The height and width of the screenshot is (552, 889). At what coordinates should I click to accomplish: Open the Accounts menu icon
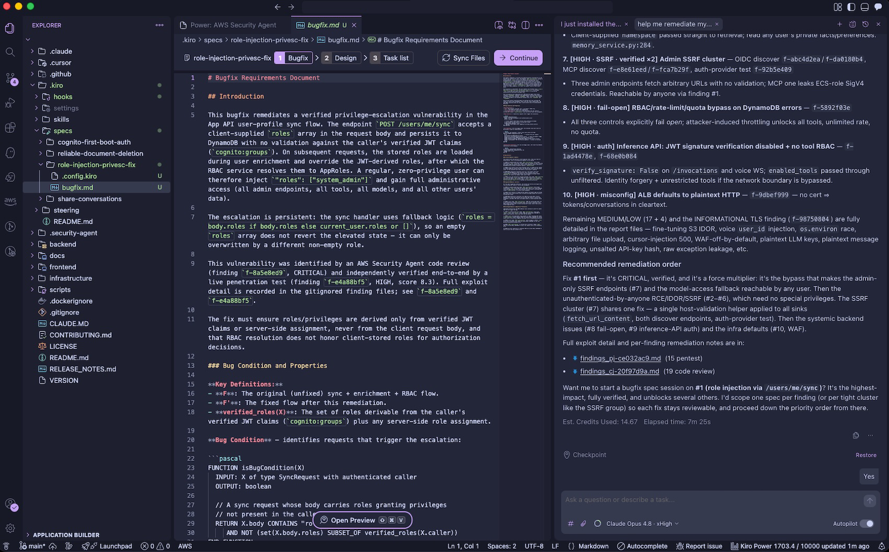tap(10, 504)
